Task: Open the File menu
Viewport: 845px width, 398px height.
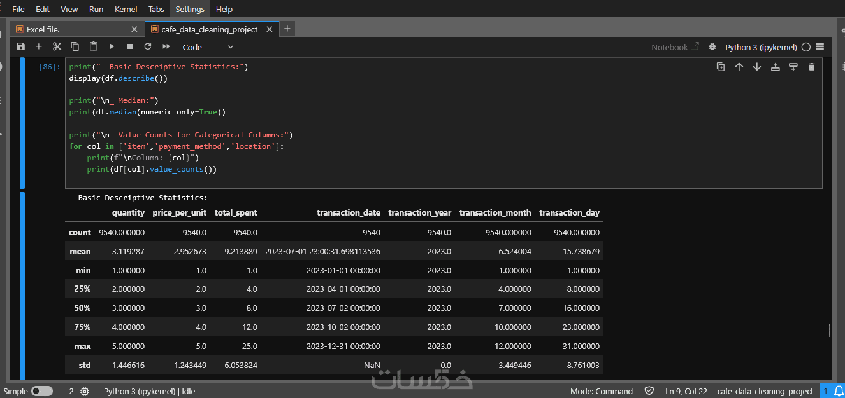Action: 18,9
